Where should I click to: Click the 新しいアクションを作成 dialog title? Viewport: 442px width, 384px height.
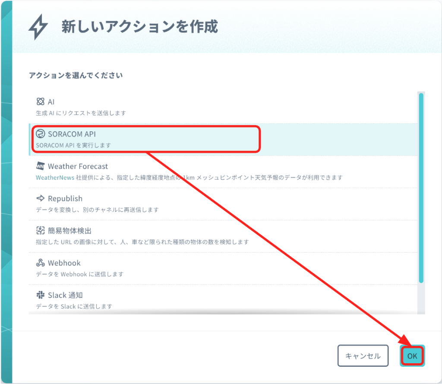pyautogui.click(x=140, y=26)
